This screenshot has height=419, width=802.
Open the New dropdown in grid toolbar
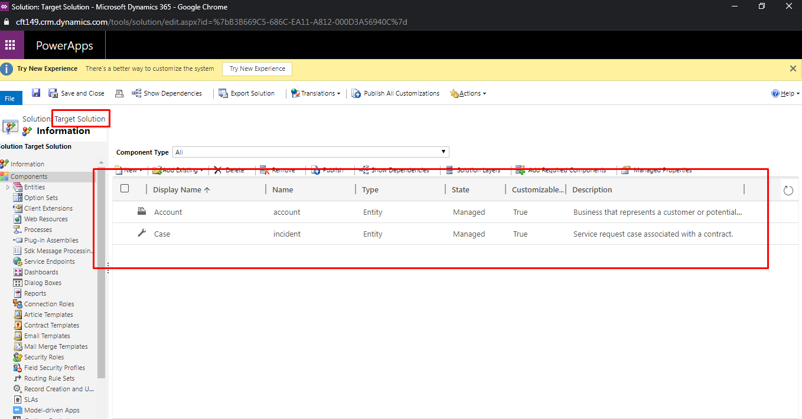(x=129, y=170)
